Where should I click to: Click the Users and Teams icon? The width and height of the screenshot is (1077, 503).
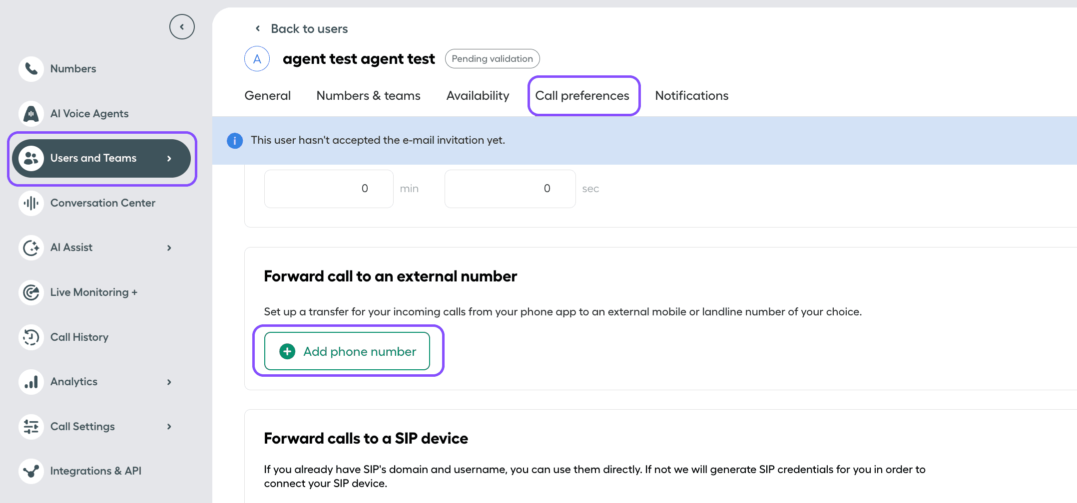click(31, 158)
